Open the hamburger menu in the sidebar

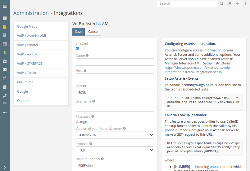pos(5,7)
